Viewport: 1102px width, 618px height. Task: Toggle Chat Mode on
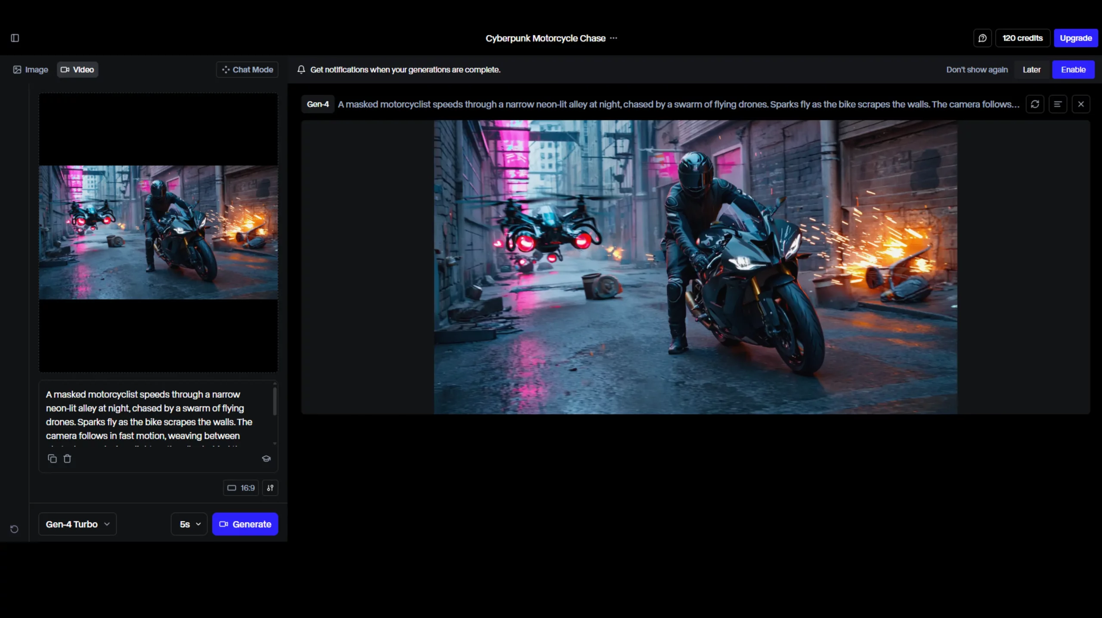click(x=247, y=70)
